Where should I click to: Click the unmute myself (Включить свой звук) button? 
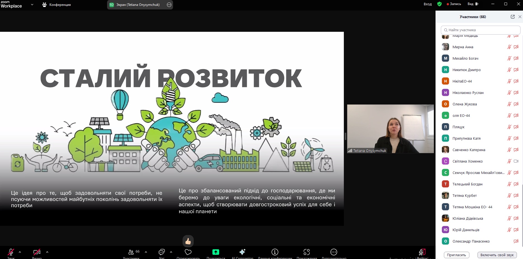[497, 255]
